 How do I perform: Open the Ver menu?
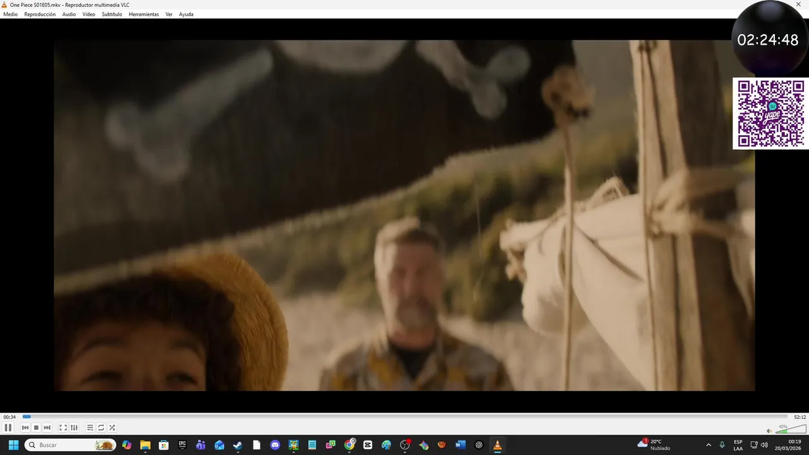pyautogui.click(x=169, y=14)
